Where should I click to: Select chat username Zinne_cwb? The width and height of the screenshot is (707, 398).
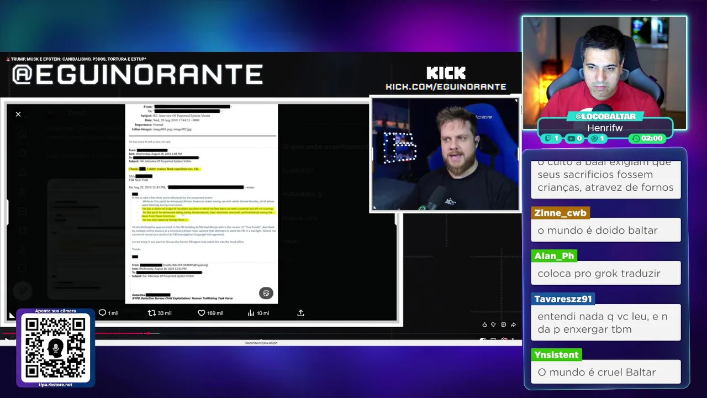point(560,213)
